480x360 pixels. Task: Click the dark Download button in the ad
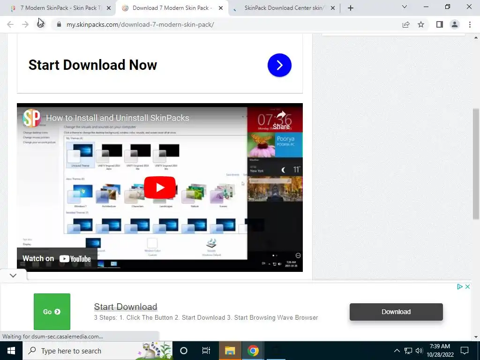[396, 312]
